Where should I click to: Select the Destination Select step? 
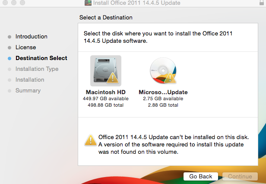[x=41, y=58]
